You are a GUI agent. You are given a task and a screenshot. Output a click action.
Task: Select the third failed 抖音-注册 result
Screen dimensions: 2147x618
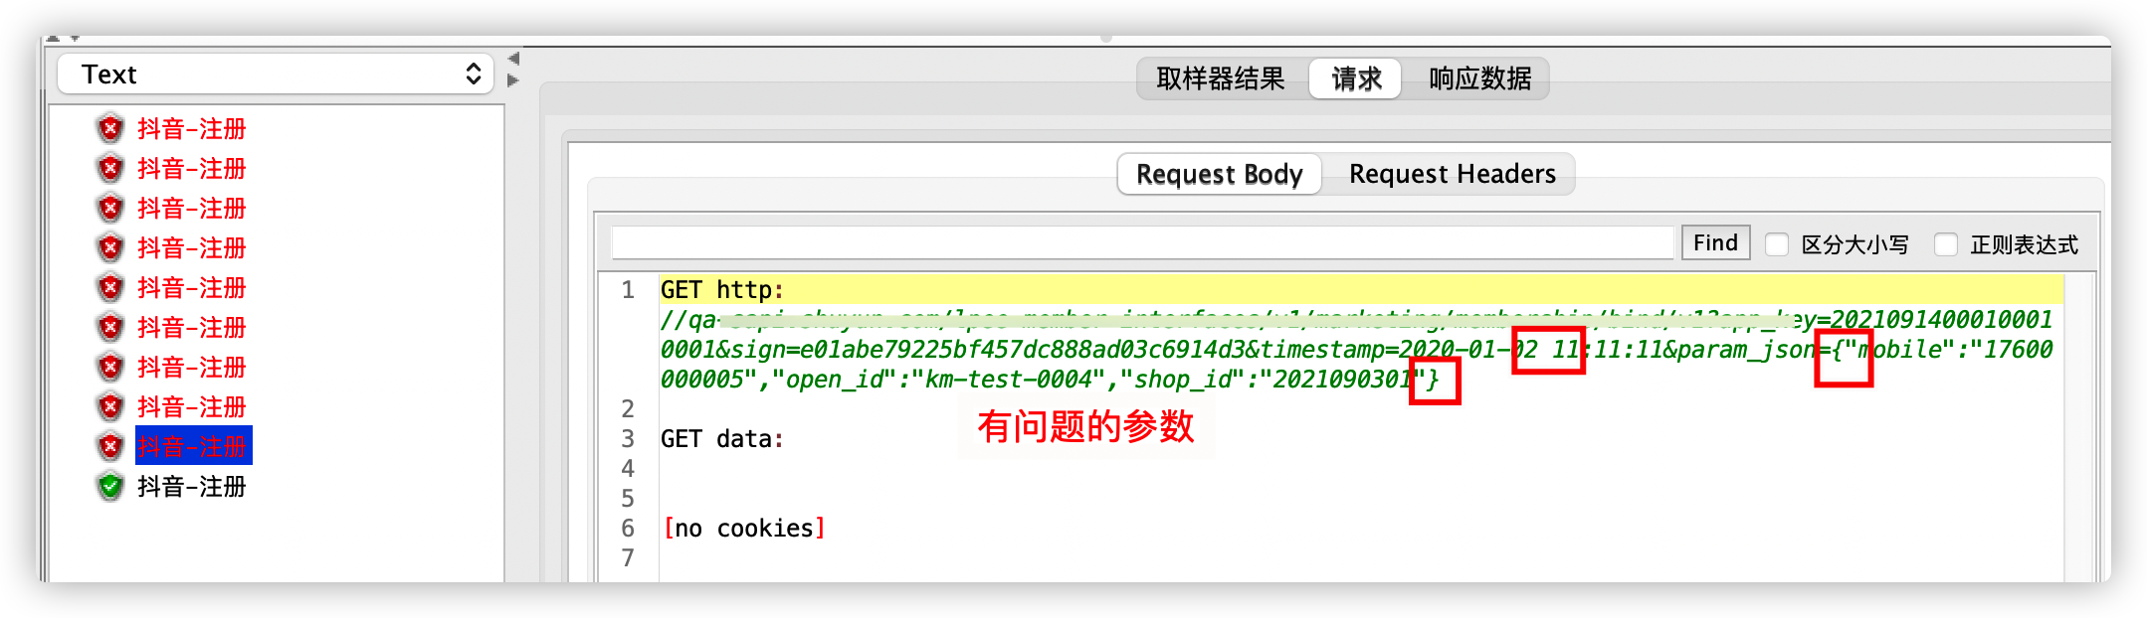pos(191,208)
